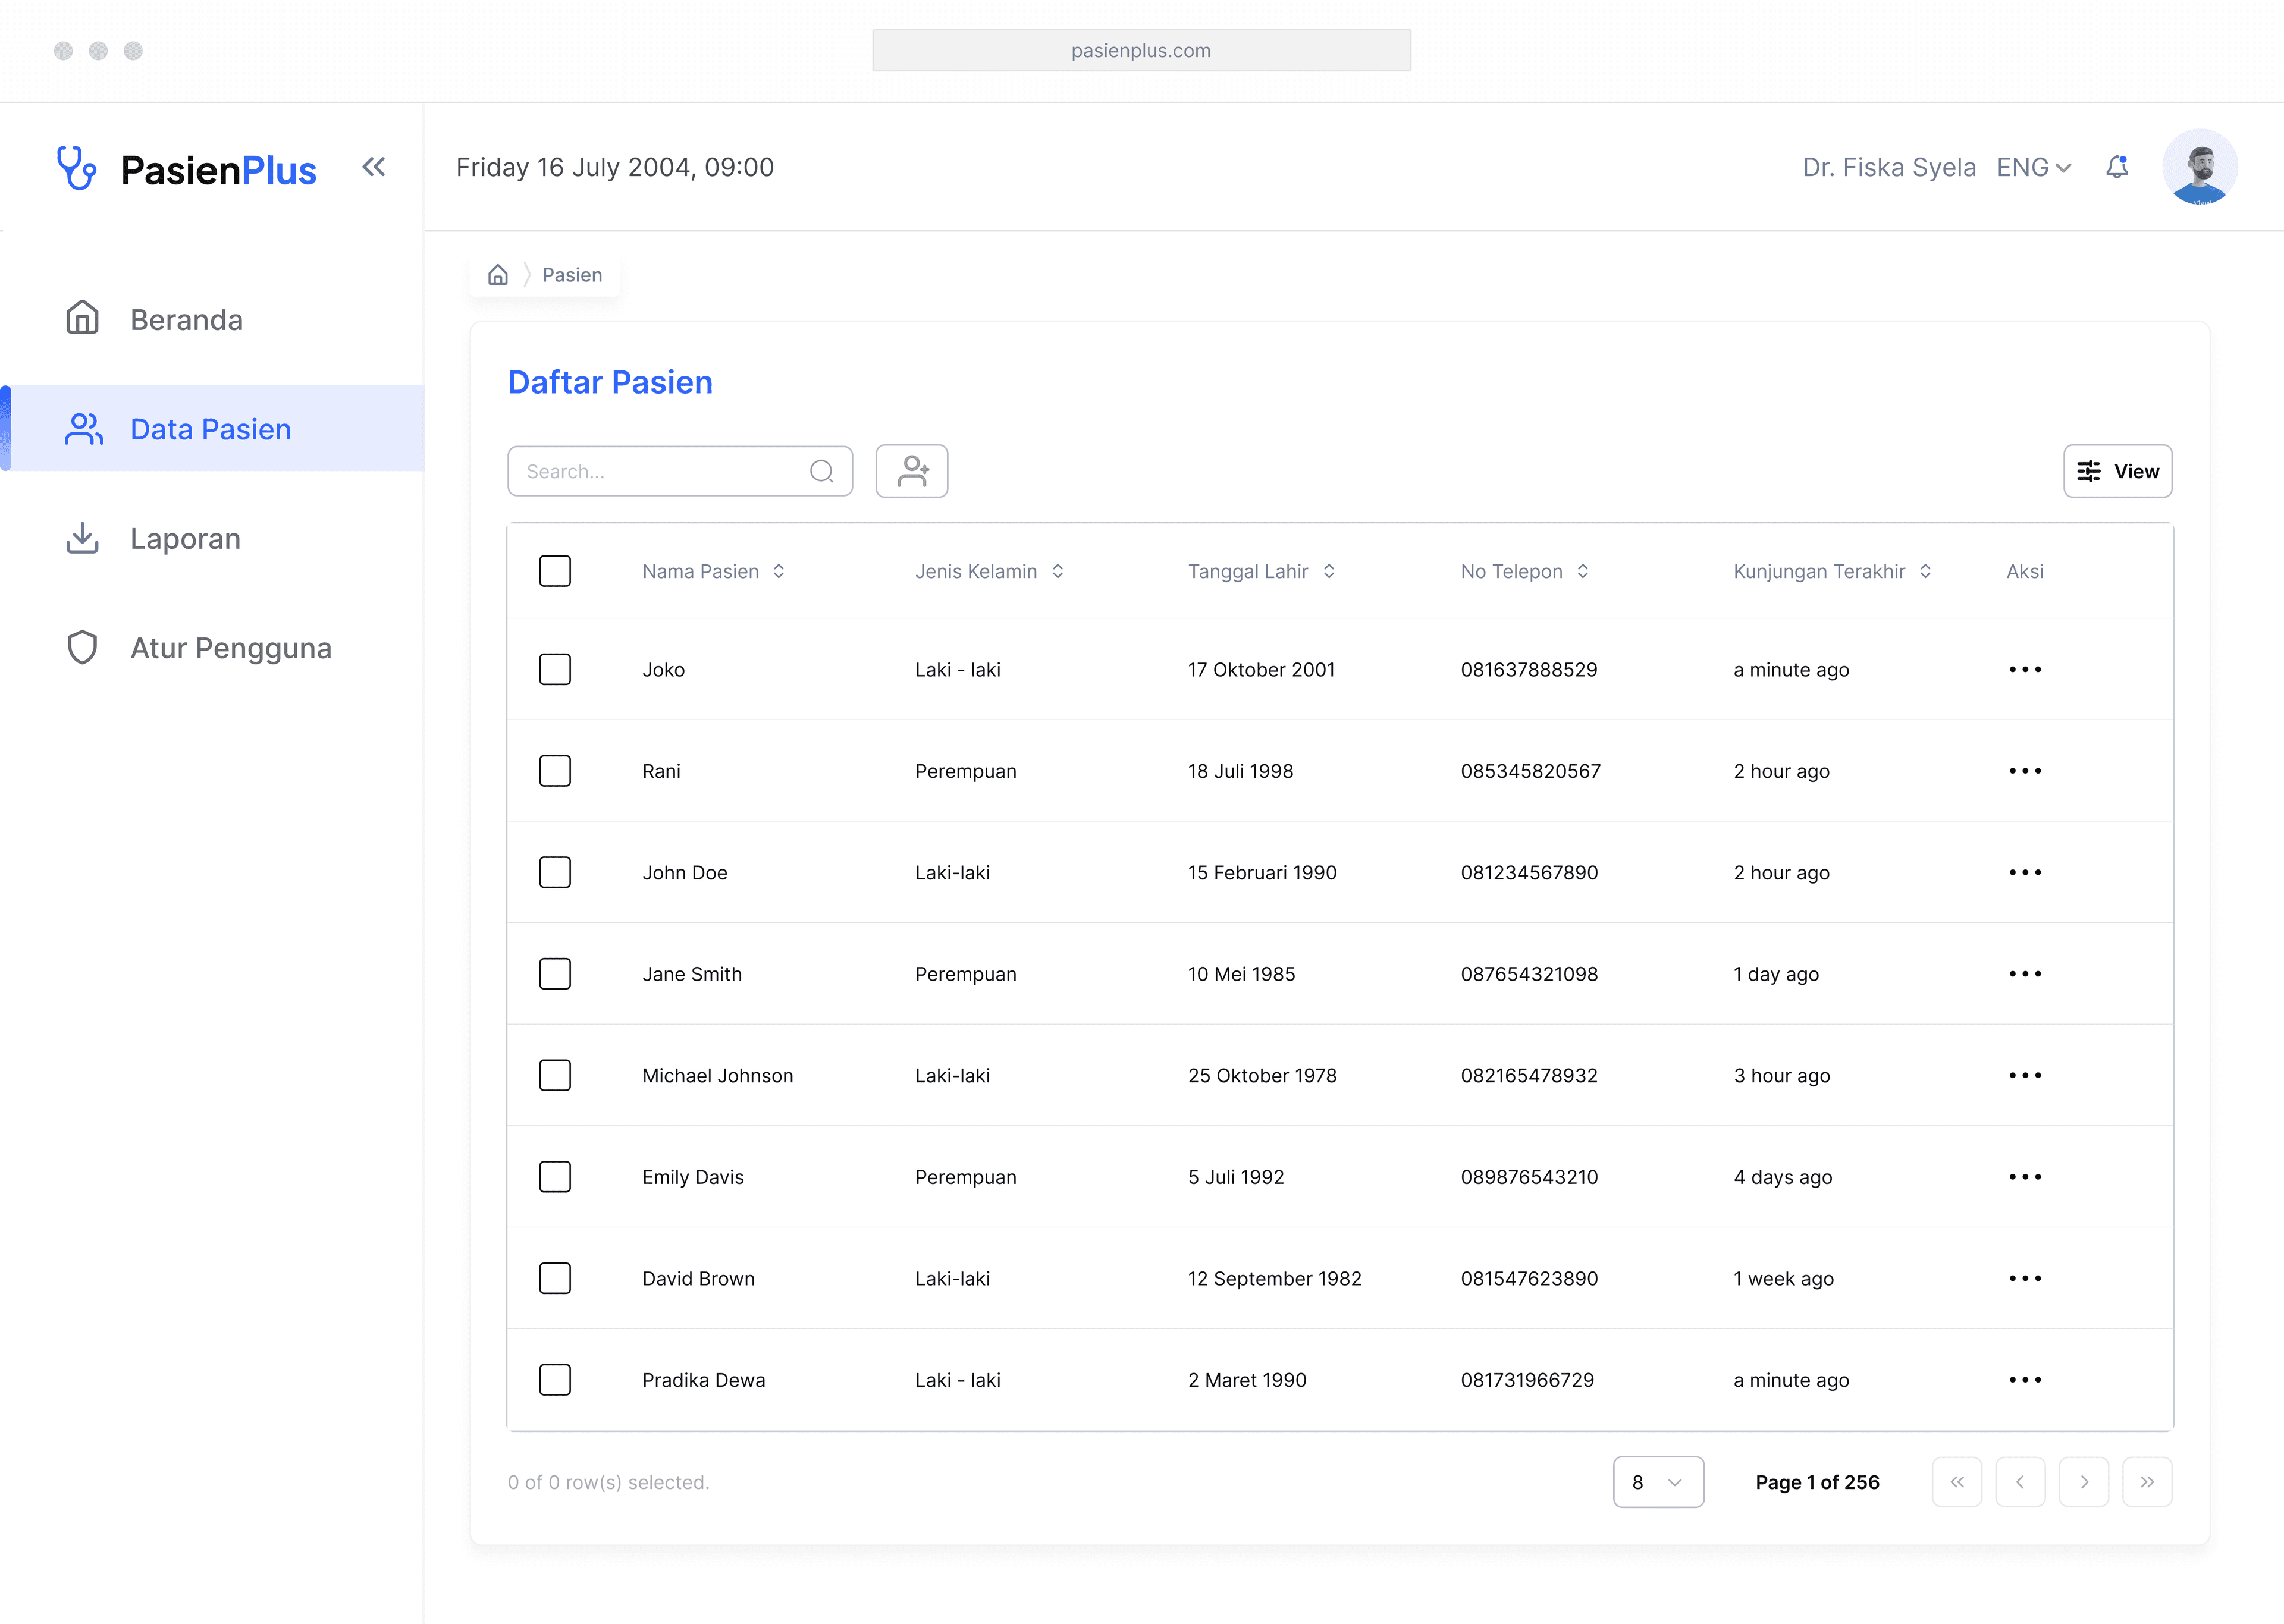This screenshot has width=2284, height=1624.
Task: Open rows per page dropdown
Action: point(1657,1482)
